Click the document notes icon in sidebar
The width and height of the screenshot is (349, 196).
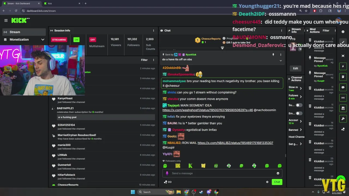343,77
